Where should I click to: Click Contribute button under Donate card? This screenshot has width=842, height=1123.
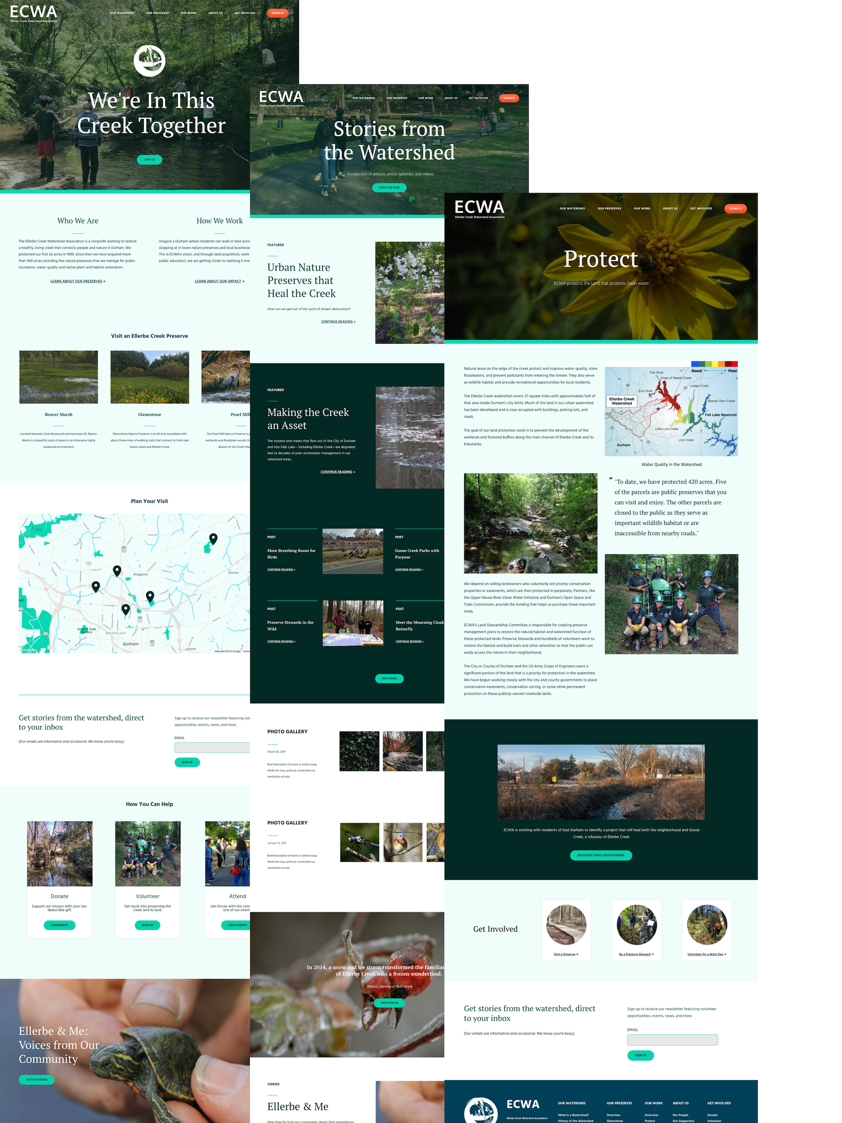59,925
